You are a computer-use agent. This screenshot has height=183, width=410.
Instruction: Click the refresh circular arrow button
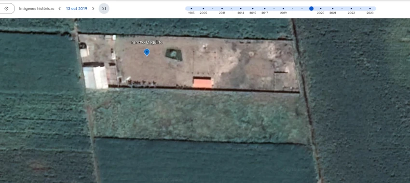coord(7,9)
